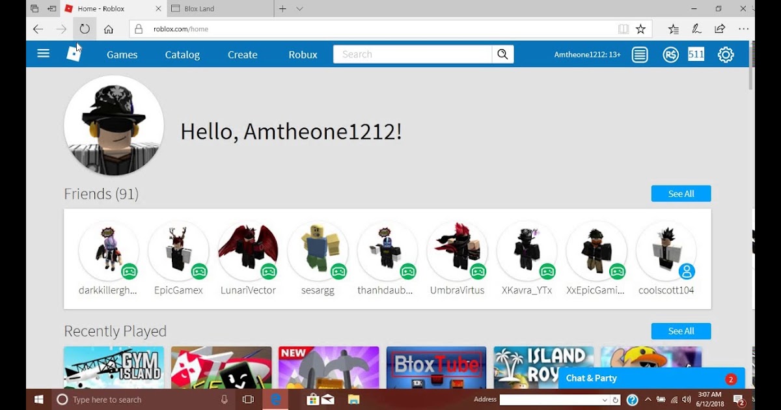This screenshot has width=781, height=410.
Task: Open the Gym Island game thumbnail
Action: (x=114, y=368)
